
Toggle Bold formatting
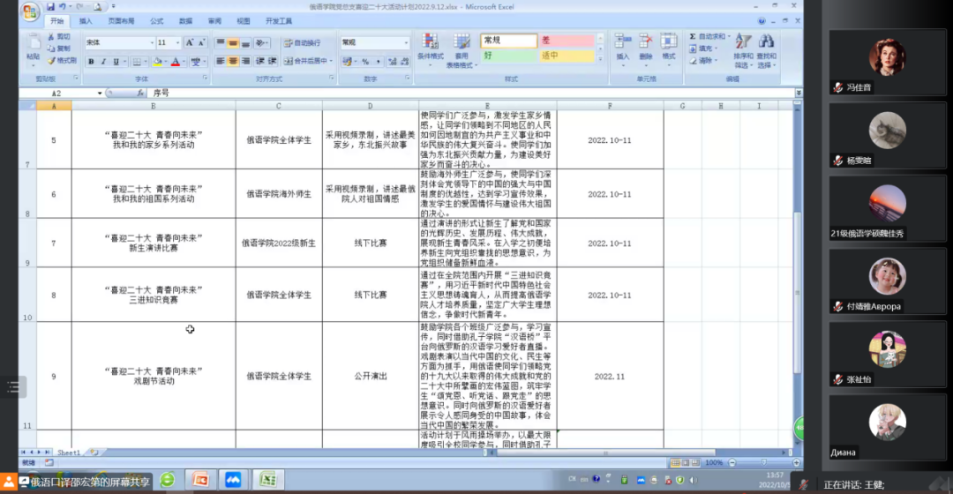tap(91, 62)
